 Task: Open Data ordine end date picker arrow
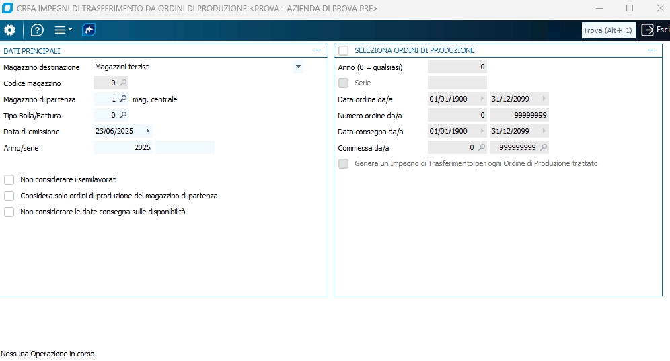[544, 99]
